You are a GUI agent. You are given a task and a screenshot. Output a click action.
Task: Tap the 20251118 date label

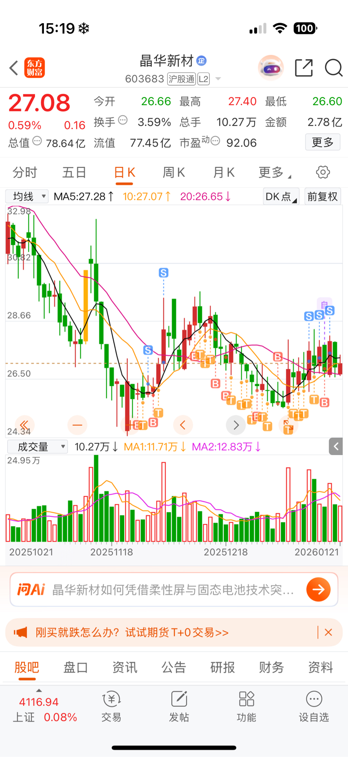(111, 552)
